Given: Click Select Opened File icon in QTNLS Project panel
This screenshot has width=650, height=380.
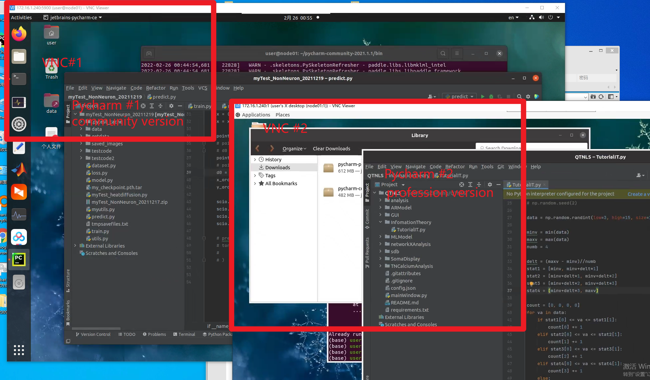Looking at the screenshot, I should click(x=461, y=185).
